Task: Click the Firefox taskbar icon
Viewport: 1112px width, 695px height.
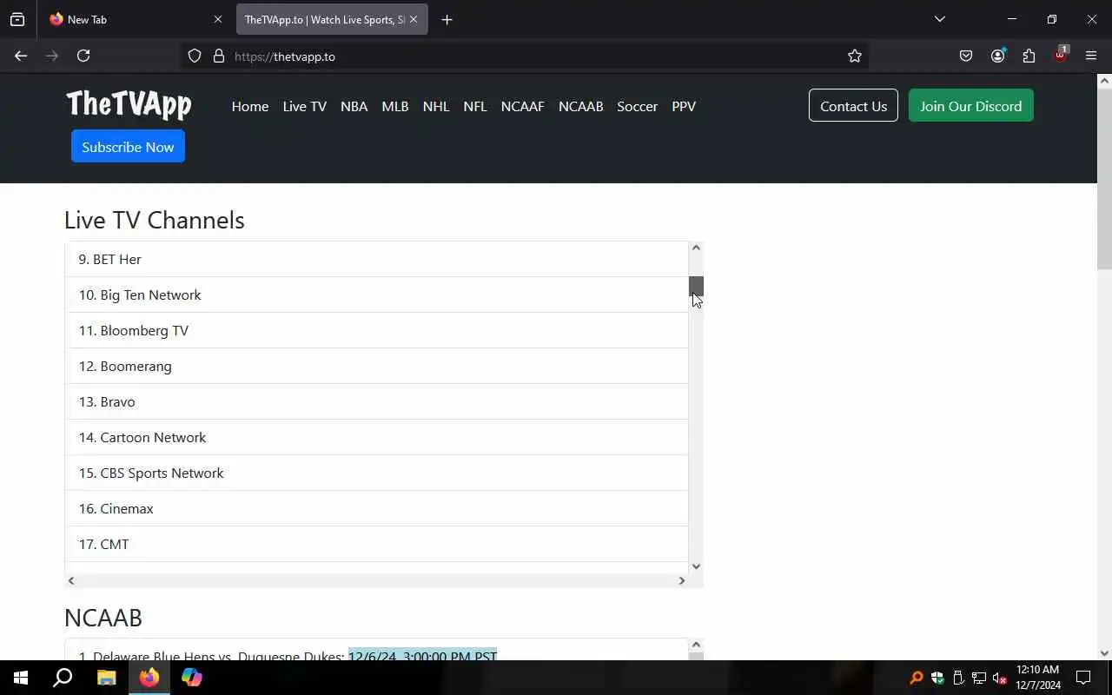Action: pos(149,678)
